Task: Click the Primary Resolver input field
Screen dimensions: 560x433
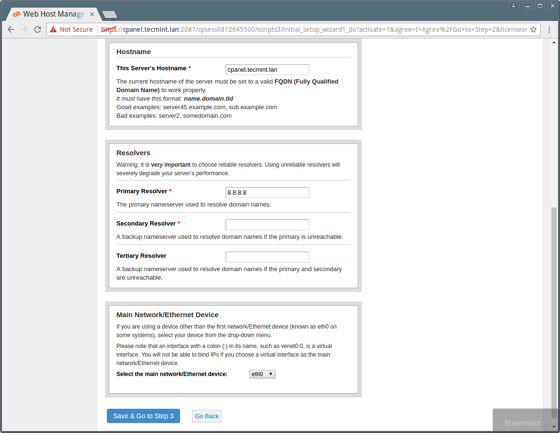Action: point(267,192)
